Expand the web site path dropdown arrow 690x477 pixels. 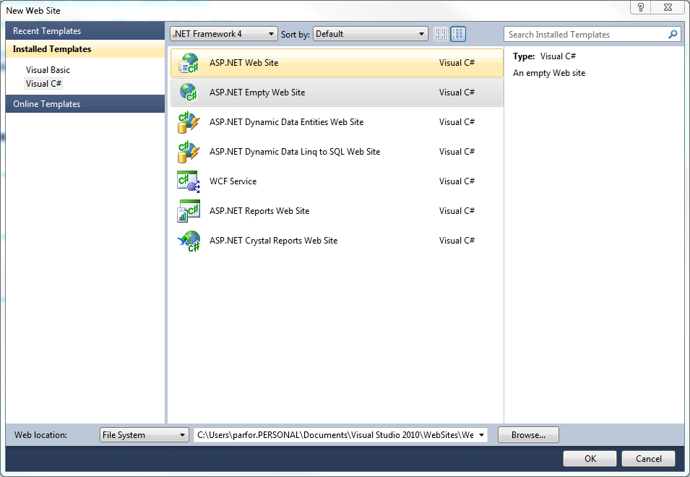point(481,435)
